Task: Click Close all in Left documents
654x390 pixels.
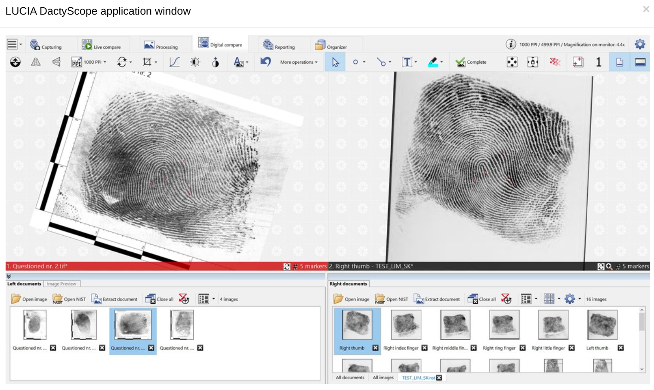Action: click(x=159, y=299)
